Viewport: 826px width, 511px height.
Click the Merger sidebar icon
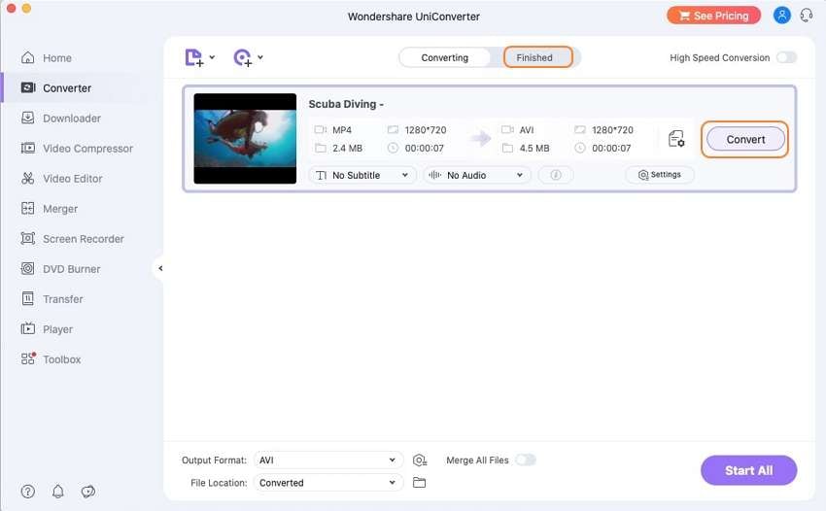tap(27, 208)
